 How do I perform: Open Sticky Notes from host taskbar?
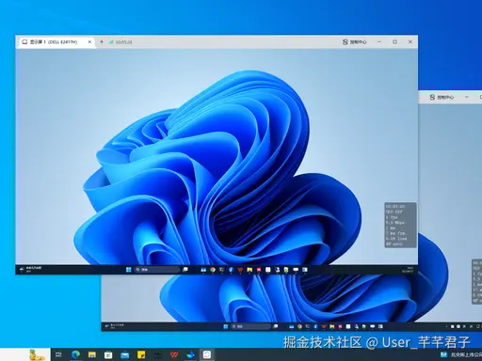[141, 354]
